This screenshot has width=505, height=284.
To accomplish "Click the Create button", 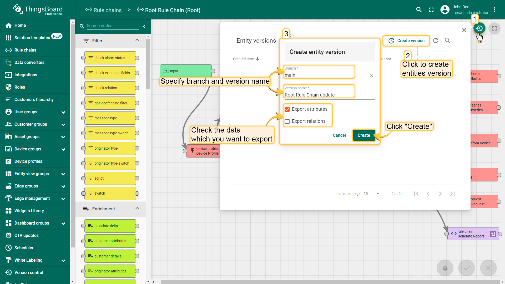I will [x=364, y=135].
